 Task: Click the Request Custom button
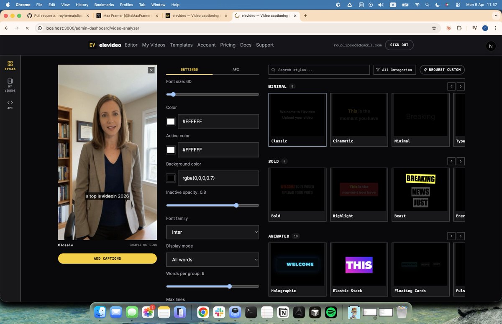pyautogui.click(x=442, y=70)
